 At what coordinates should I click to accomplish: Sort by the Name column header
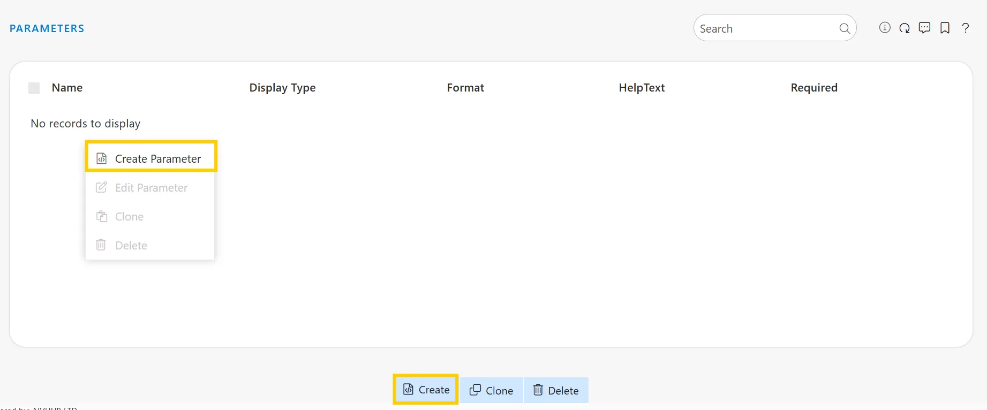67,88
